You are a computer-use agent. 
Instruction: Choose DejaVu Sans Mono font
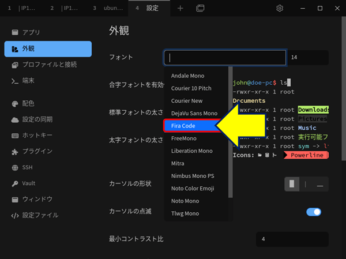(196, 113)
